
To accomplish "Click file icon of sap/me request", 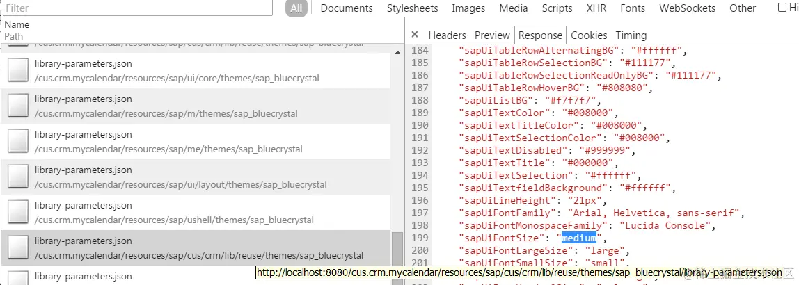I will pos(18,141).
